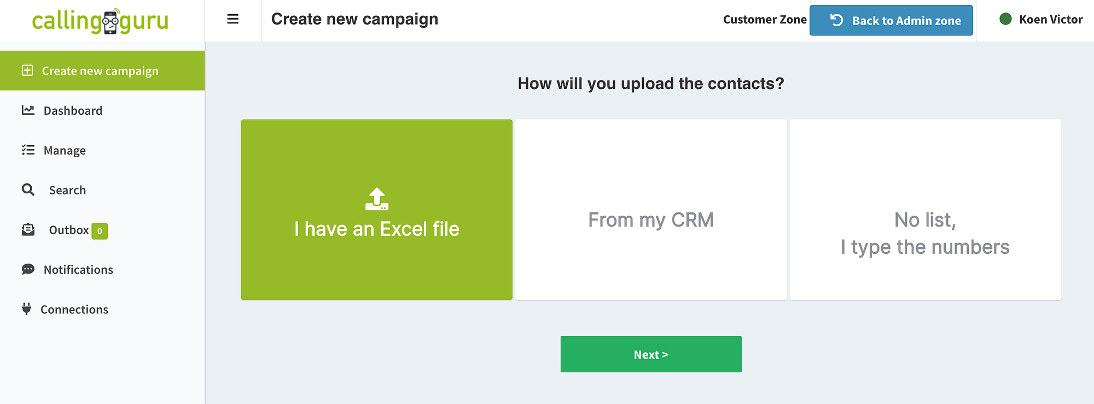Pick 'No list, I type the numbers' option
The image size is (1094, 404).
click(x=926, y=210)
